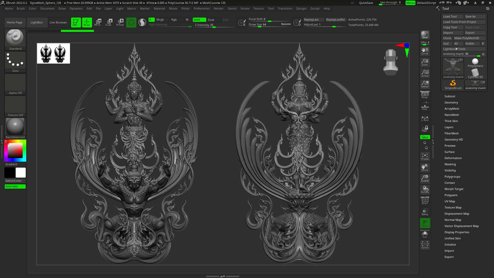This screenshot has height=278, width=494.
Task: Toggle Zsub sculpt mode
Action: click(x=211, y=20)
